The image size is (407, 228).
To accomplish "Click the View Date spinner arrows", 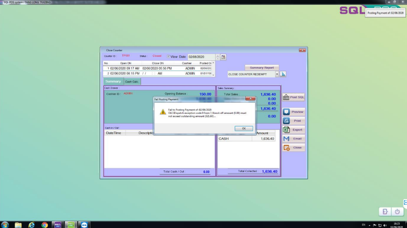I will [217, 57].
